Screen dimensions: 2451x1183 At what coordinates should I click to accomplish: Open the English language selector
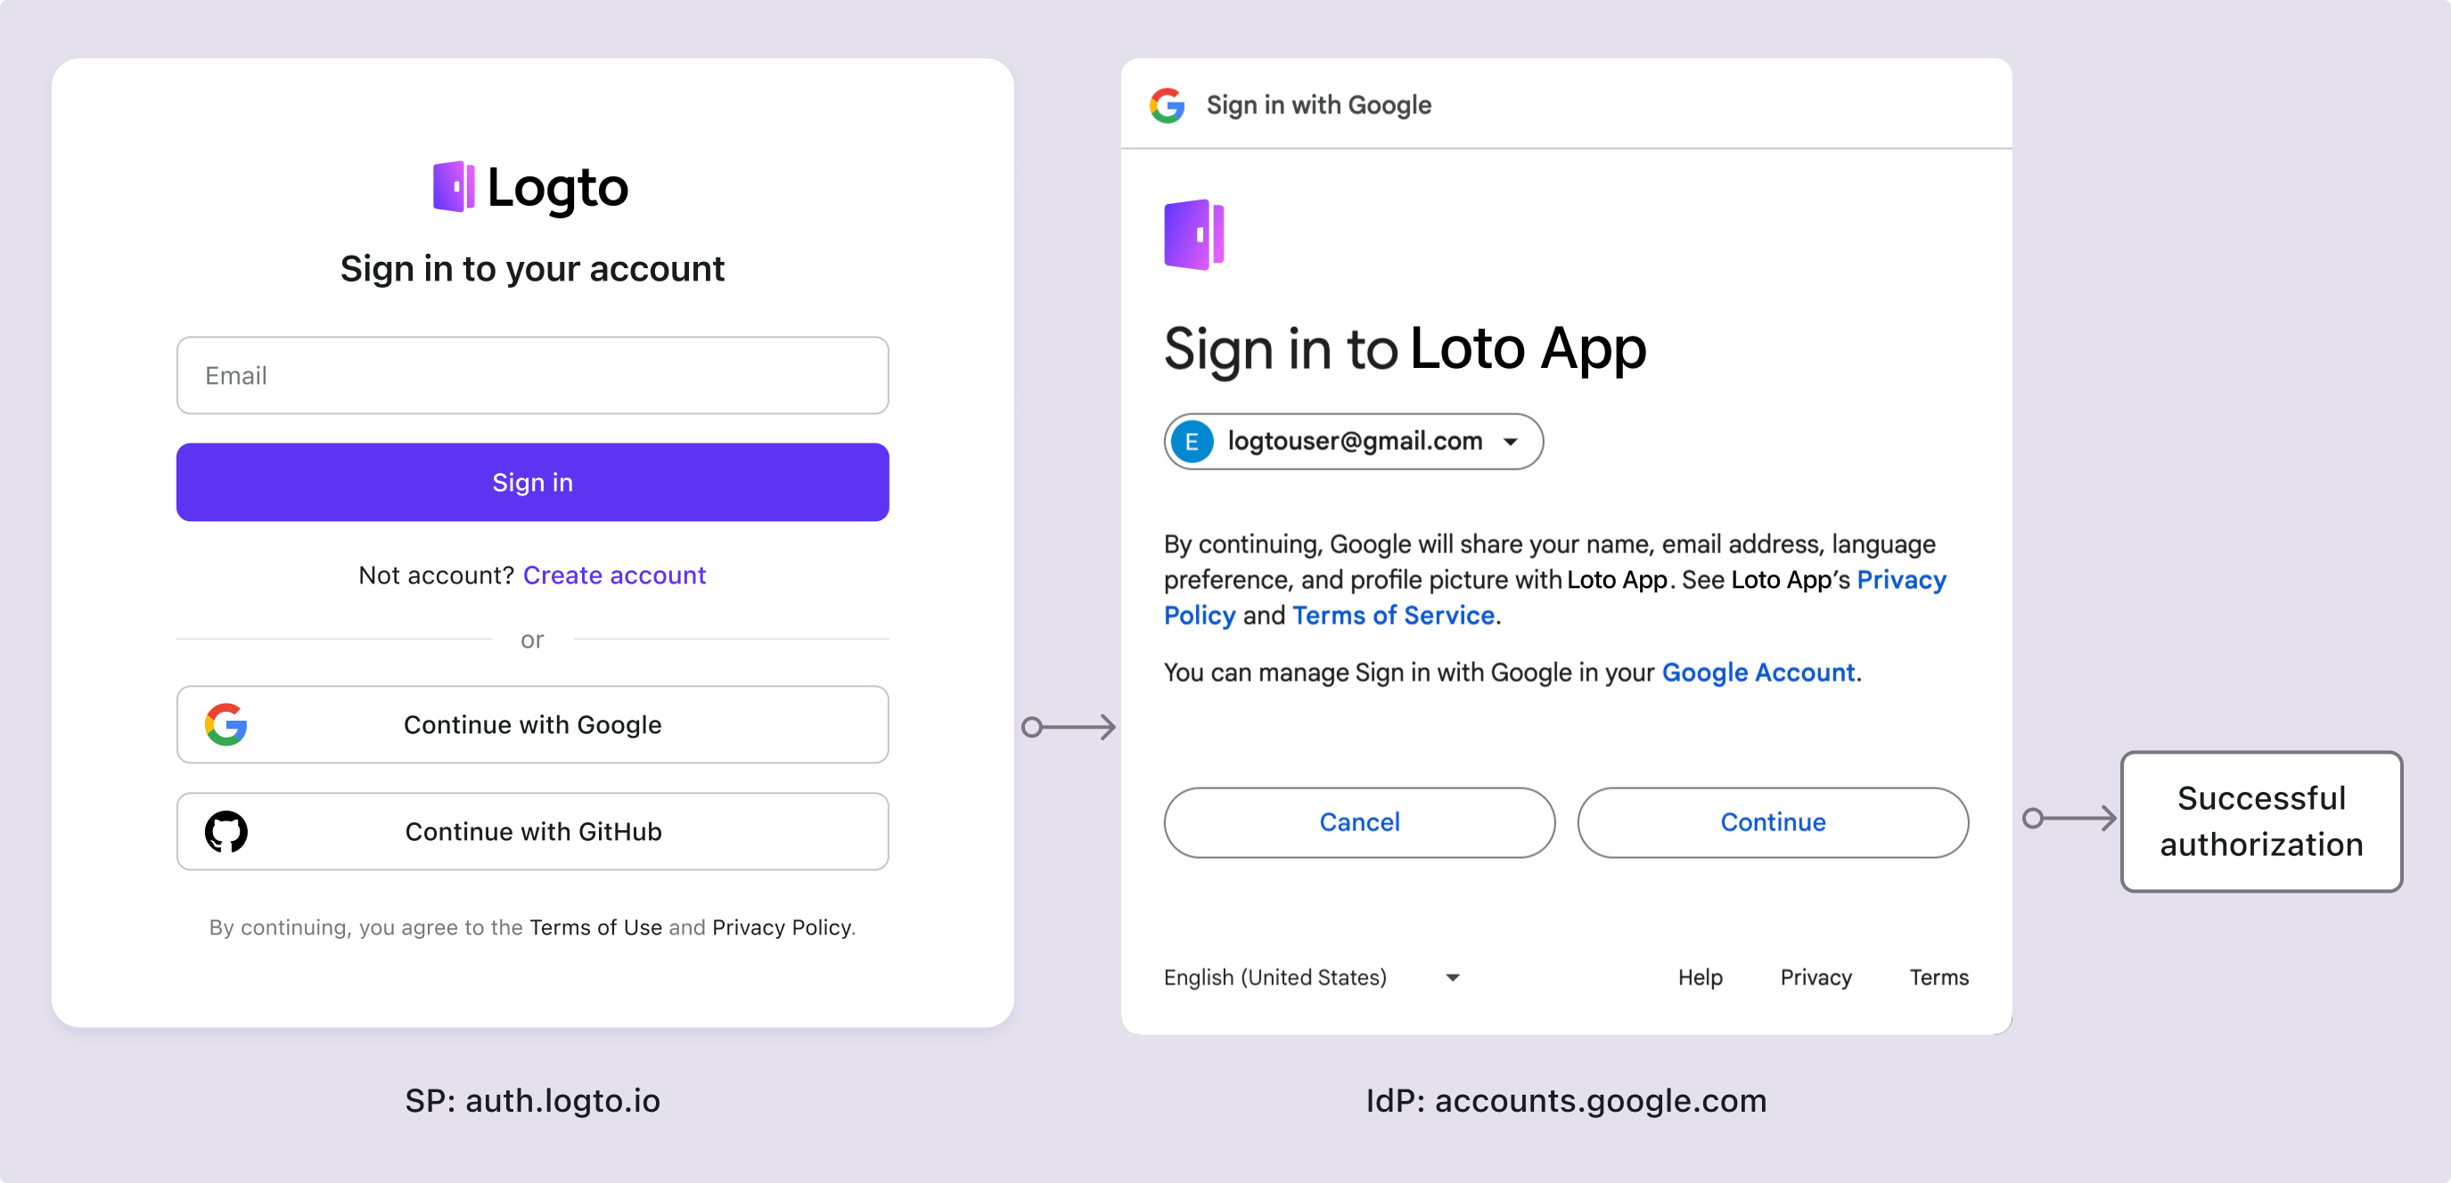pos(1313,976)
